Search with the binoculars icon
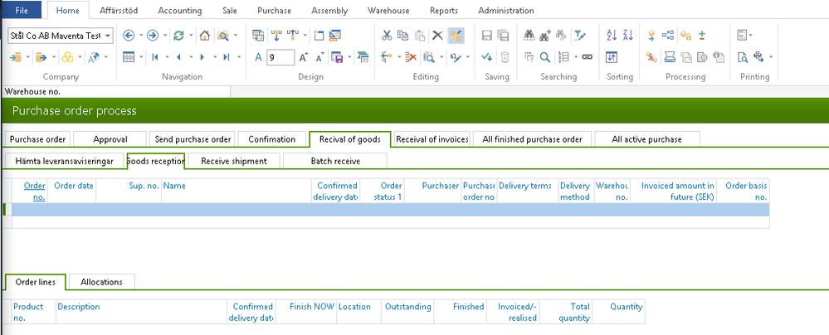Image resolution: width=829 pixels, height=335 pixels. pyautogui.click(x=529, y=36)
